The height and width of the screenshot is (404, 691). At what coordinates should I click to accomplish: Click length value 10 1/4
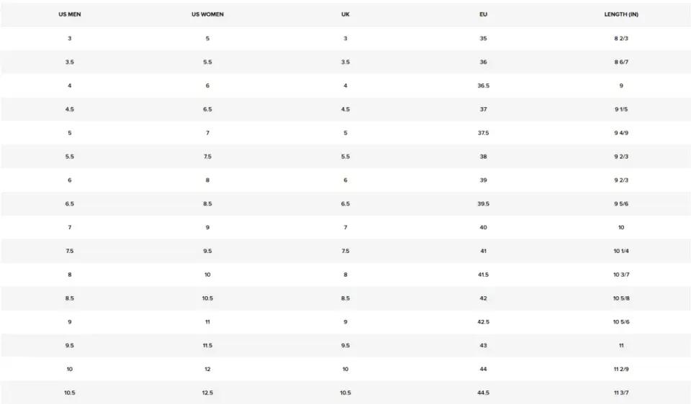[621, 252]
